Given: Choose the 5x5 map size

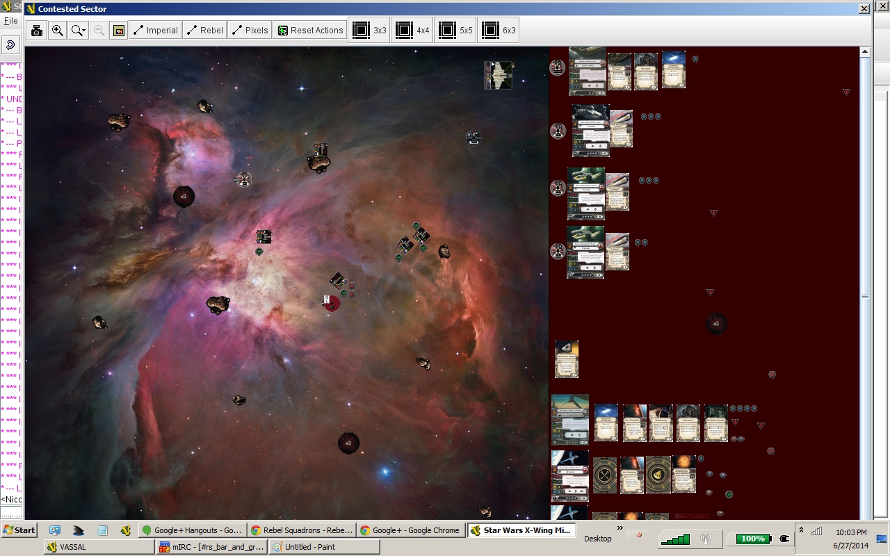Looking at the screenshot, I should [x=455, y=31].
